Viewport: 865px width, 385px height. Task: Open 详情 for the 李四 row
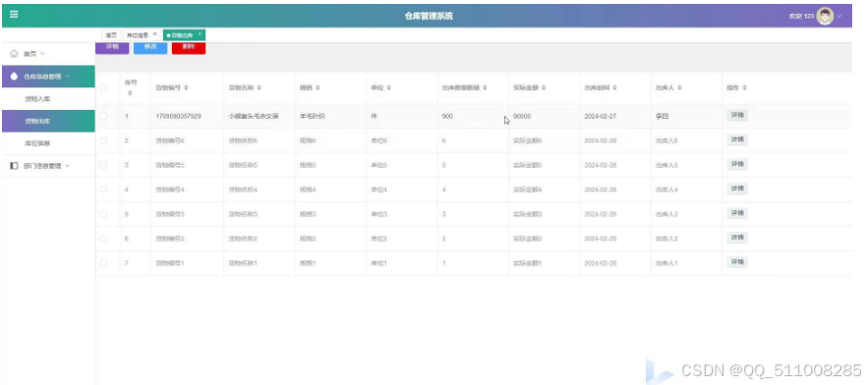tap(737, 115)
